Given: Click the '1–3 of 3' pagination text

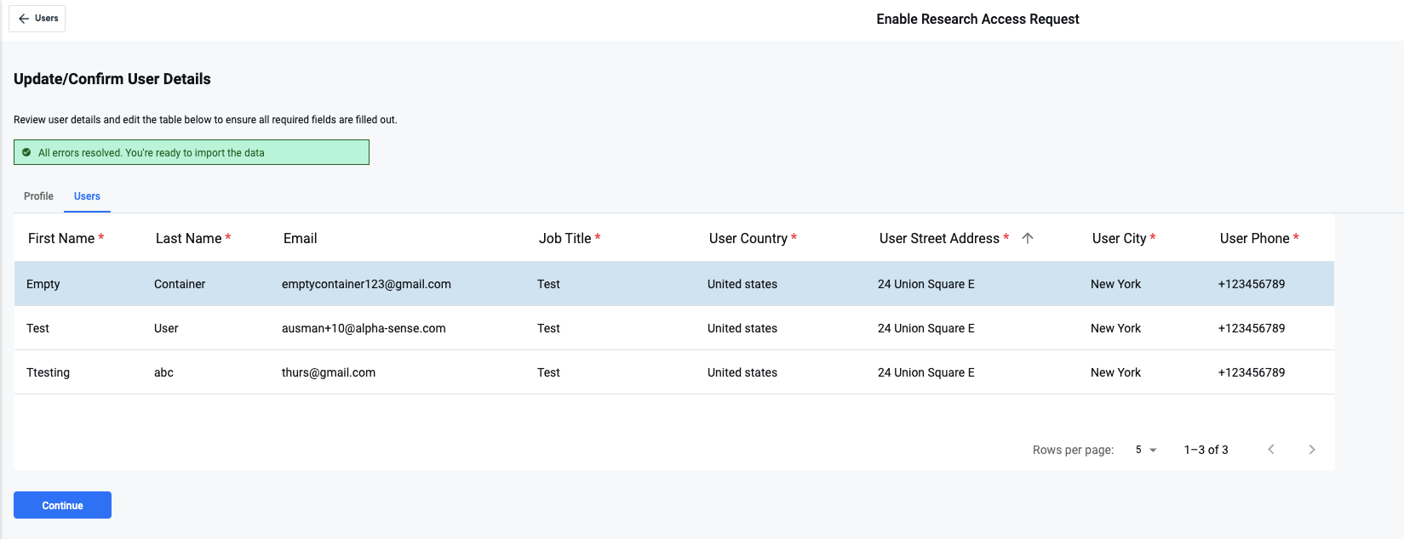Looking at the screenshot, I should (x=1206, y=450).
